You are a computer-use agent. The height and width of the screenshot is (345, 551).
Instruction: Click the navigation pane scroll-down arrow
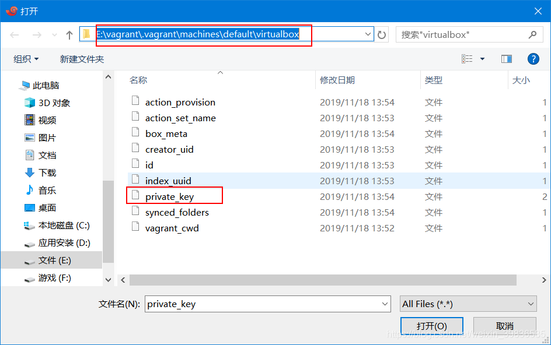click(108, 280)
